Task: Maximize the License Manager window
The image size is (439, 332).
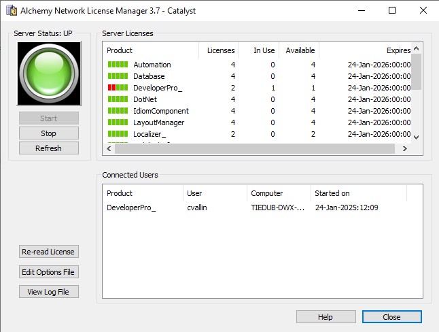Action: 392,10
